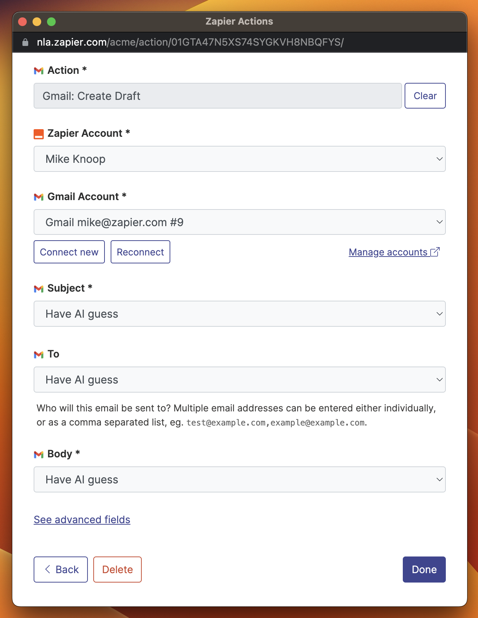Click the Gmail icon next to To label

coord(39,355)
